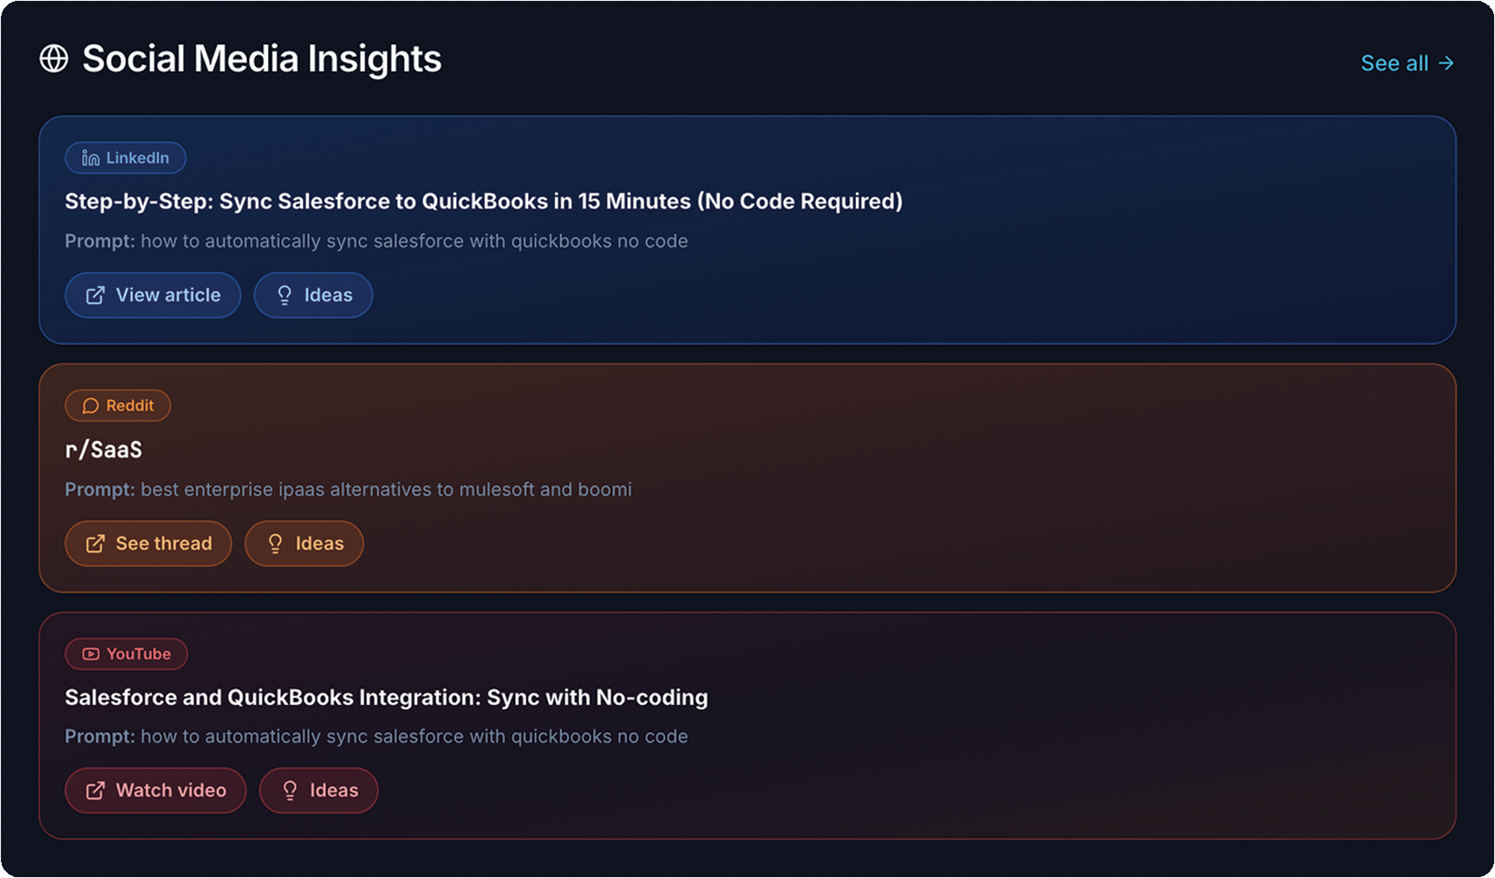Click the lightbulb icon in the Reddit card
Viewport: 1495px width, 878px height.
276,543
